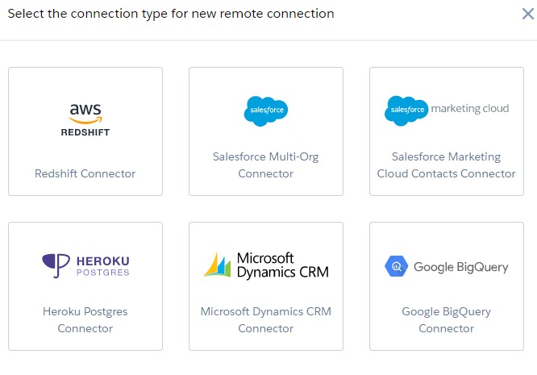537x375 pixels.
Task: Pick Salesforce Marketing Cloud Contacts Connector label
Action: point(446,165)
